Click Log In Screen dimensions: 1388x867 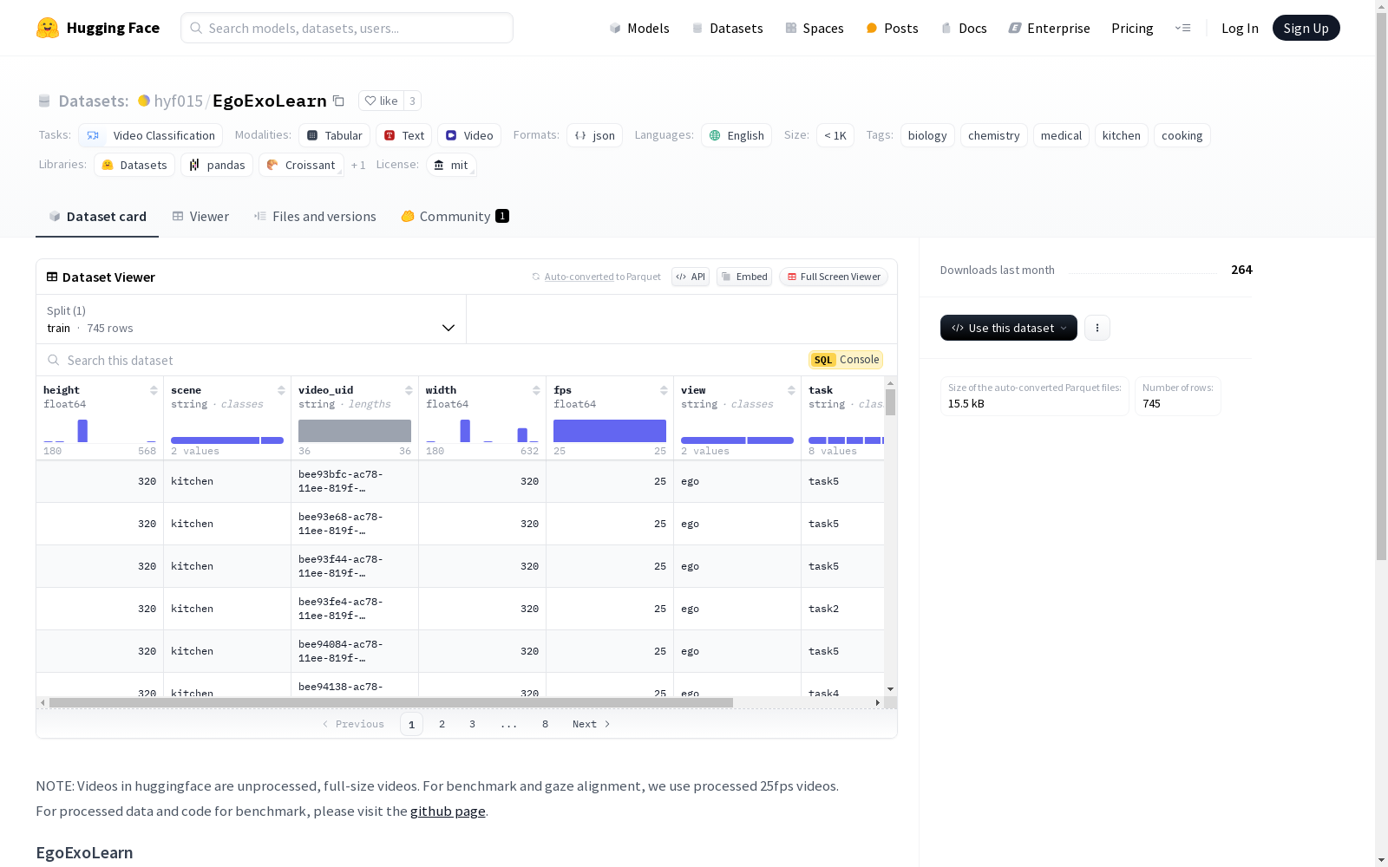point(1240,28)
